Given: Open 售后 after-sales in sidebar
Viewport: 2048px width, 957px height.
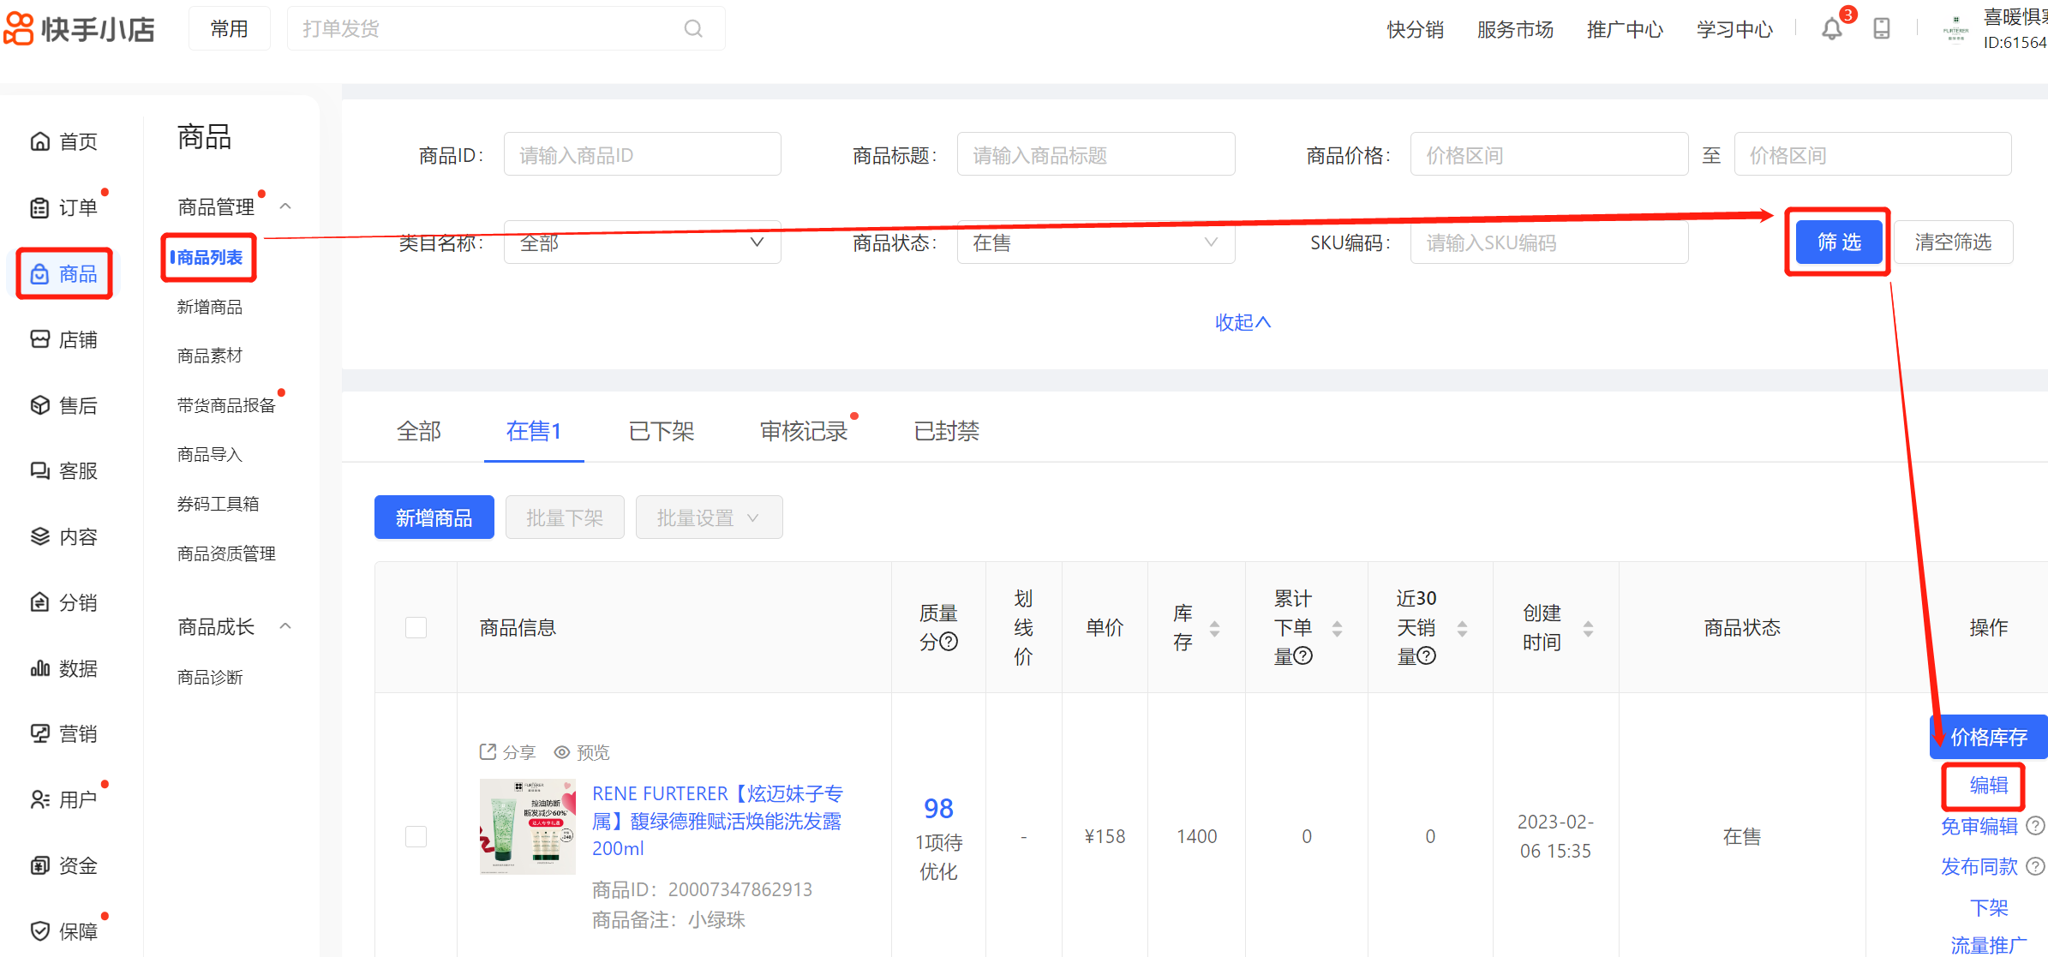Looking at the screenshot, I should click(64, 405).
